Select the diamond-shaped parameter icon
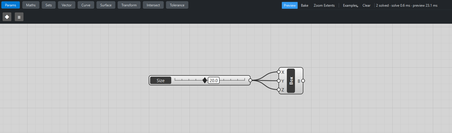The image size is (452, 133). pyautogui.click(x=7, y=17)
